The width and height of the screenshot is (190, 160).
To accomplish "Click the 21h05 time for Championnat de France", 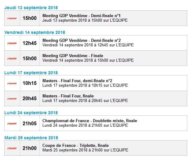I will coord(30,123).
